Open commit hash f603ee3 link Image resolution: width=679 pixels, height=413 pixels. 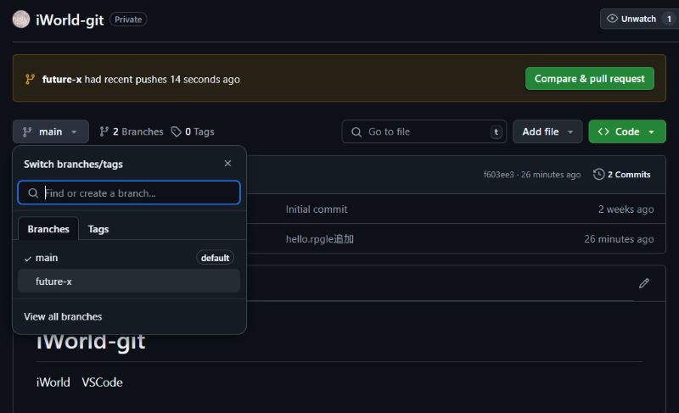pyautogui.click(x=498, y=175)
